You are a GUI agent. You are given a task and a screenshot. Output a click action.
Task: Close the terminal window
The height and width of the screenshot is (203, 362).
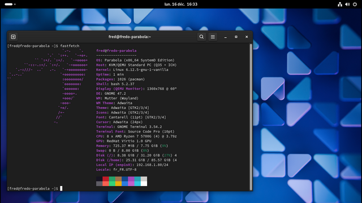click(x=247, y=37)
